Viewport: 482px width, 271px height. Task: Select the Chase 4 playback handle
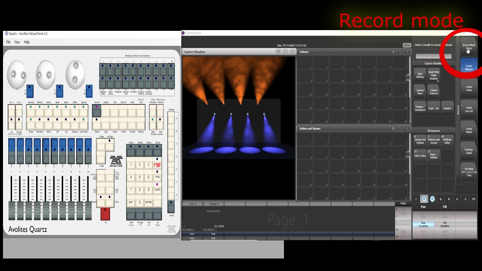click(214, 204)
